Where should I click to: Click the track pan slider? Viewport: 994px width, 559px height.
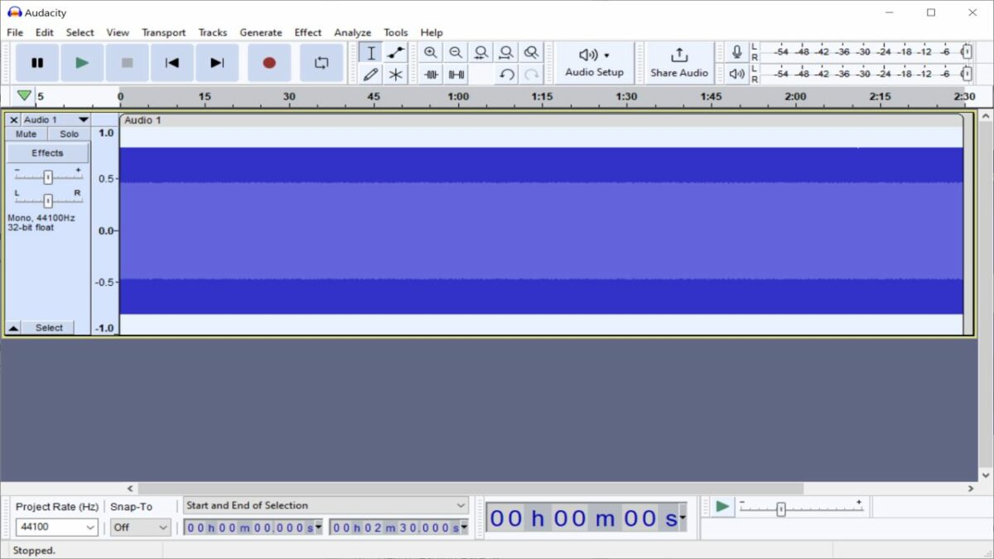[x=47, y=200]
